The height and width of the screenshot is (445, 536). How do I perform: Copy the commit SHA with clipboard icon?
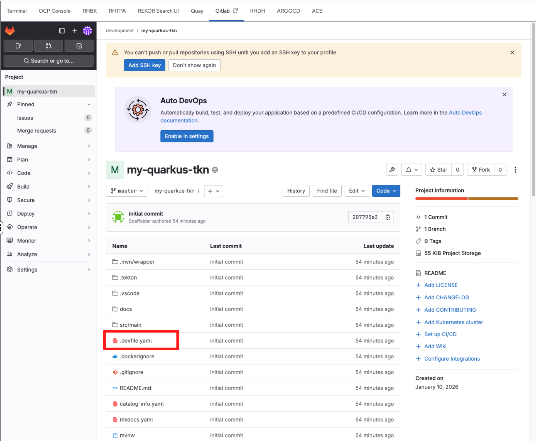(x=388, y=217)
